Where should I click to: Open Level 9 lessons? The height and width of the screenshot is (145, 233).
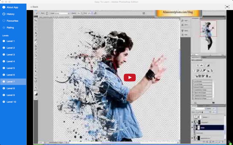[11, 95]
